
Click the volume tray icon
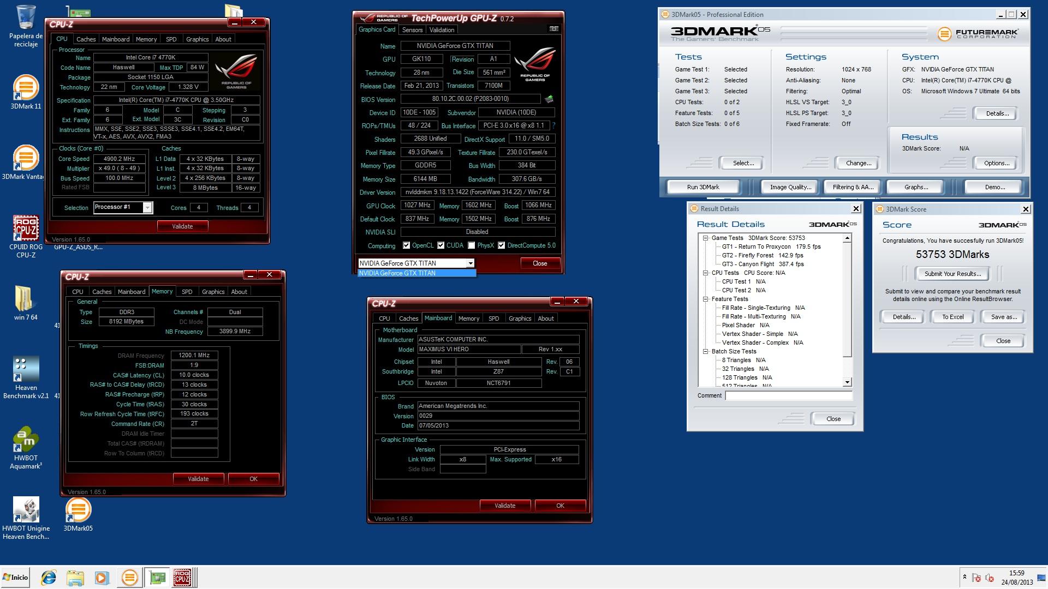click(x=989, y=578)
